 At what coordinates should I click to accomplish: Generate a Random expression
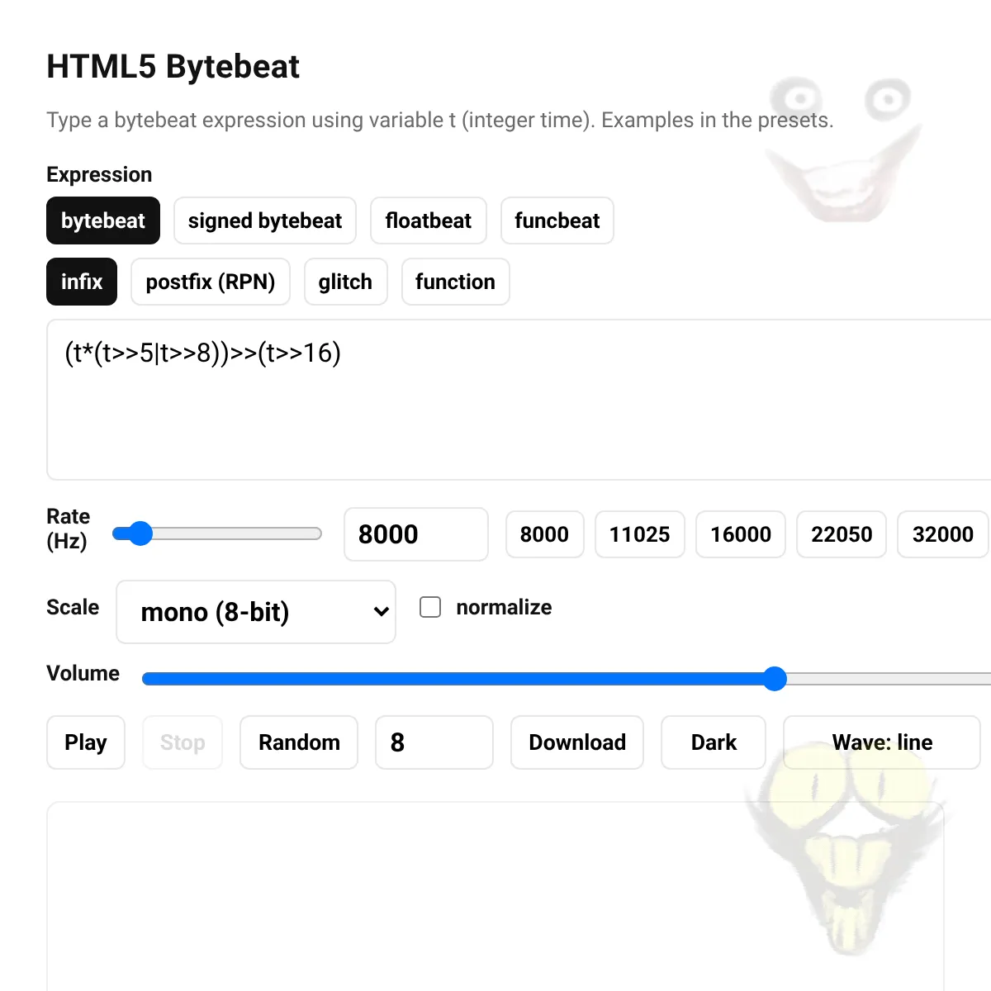299,742
